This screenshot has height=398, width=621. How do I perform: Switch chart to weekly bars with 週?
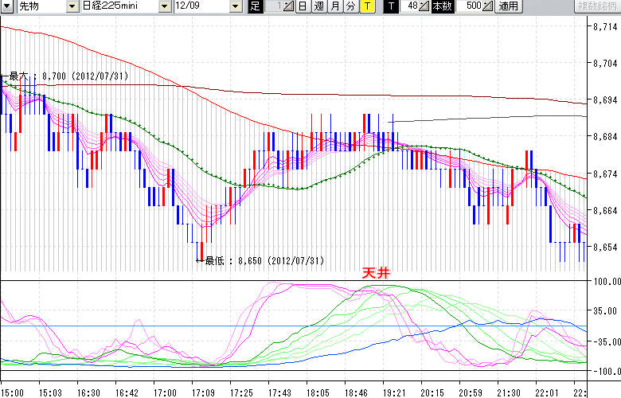point(318,6)
